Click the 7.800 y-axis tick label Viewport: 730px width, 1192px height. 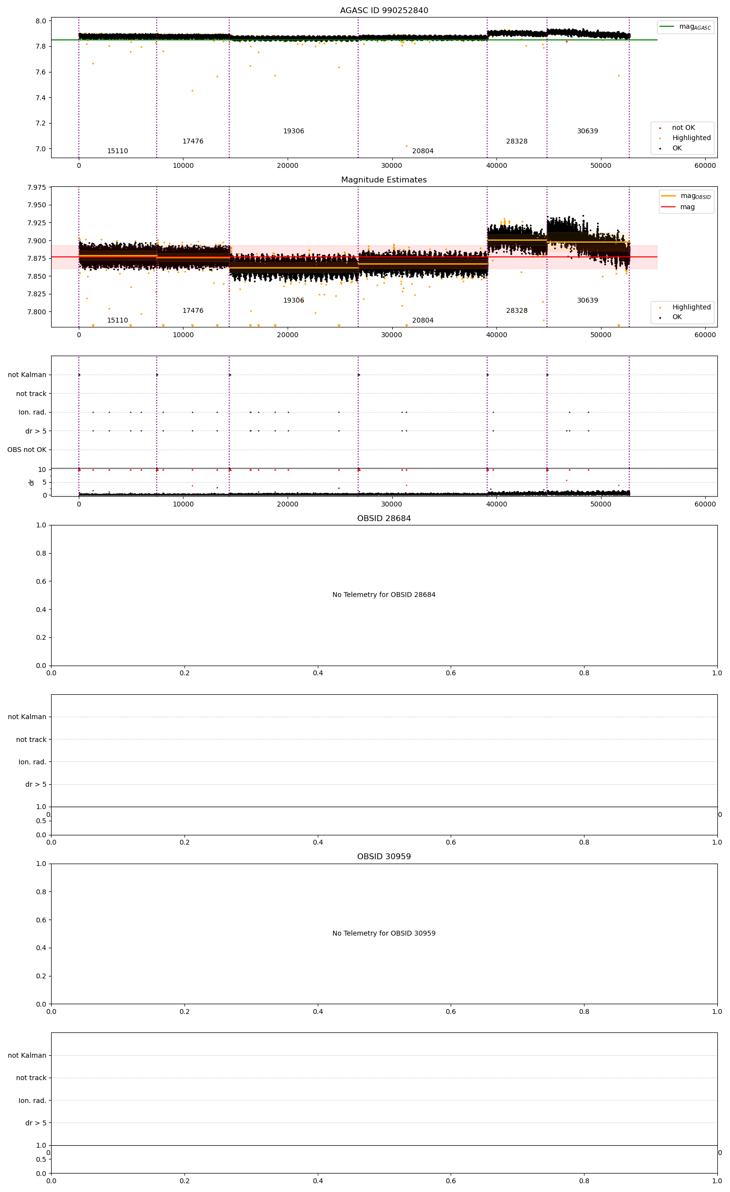coord(36,312)
